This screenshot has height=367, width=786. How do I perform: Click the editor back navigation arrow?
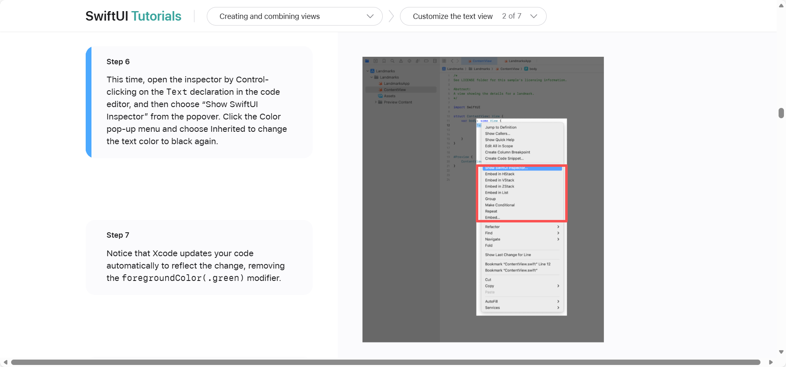452,61
